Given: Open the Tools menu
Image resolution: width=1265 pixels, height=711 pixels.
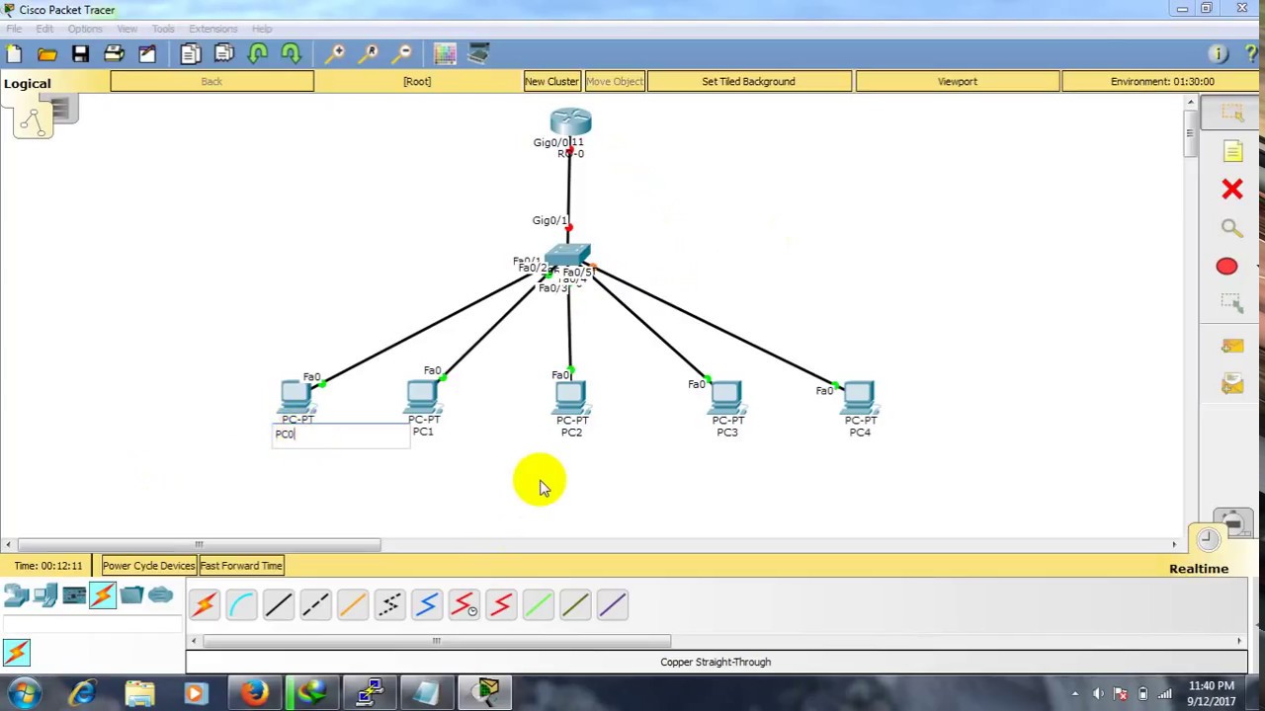Looking at the screenshot, I should [x=163, y=29].
